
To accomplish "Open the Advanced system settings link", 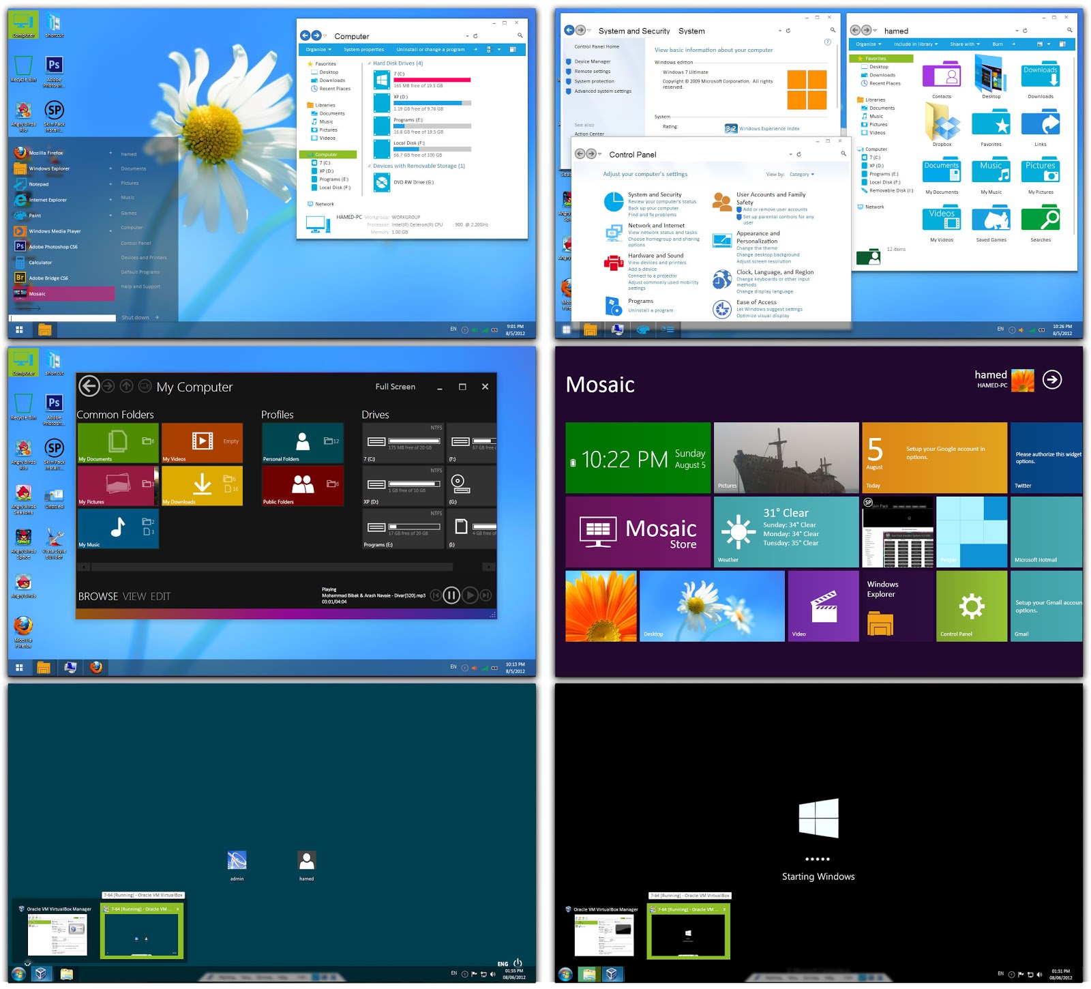I will pos(603,91).
